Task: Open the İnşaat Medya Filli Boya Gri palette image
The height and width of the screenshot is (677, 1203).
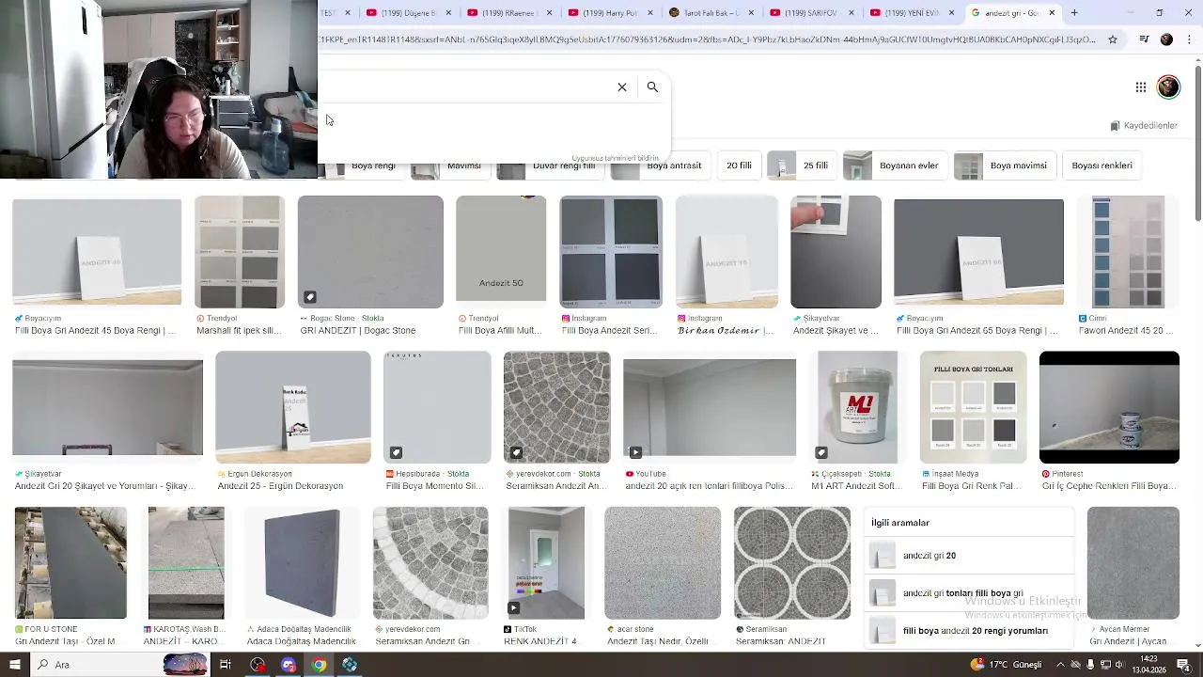Action: (973, 407)
